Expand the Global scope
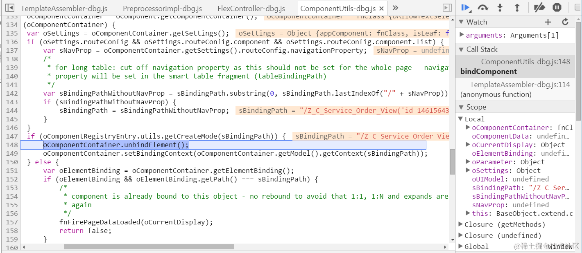This screenshot has height=253, width=582. [461, 246]
